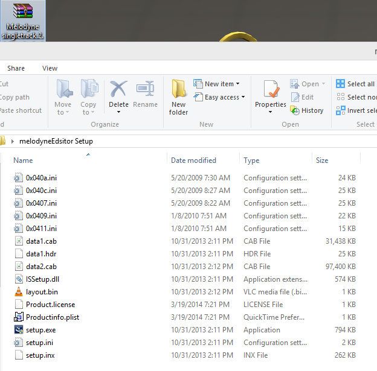
Task: Sort by Type column header
Action: coord(251,160)
